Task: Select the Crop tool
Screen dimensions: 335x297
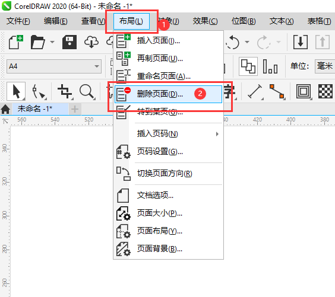Action: tap(65, 92)
